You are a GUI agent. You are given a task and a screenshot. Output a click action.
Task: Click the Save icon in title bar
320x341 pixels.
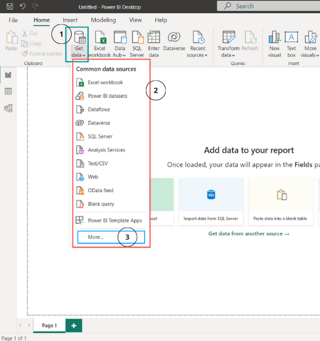10,7
